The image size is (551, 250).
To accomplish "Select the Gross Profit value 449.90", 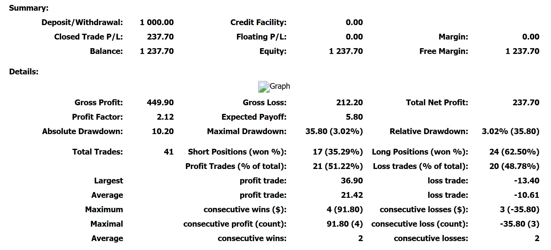I will coord(160,103).
